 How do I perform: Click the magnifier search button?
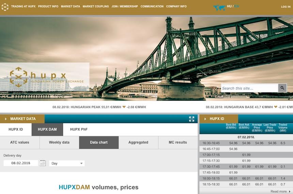282,88
